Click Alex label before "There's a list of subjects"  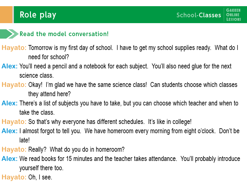pos(10,103)
